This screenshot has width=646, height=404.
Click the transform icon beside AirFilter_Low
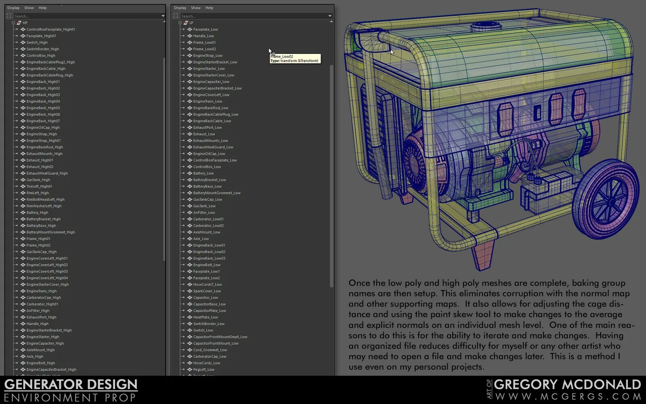190,213
